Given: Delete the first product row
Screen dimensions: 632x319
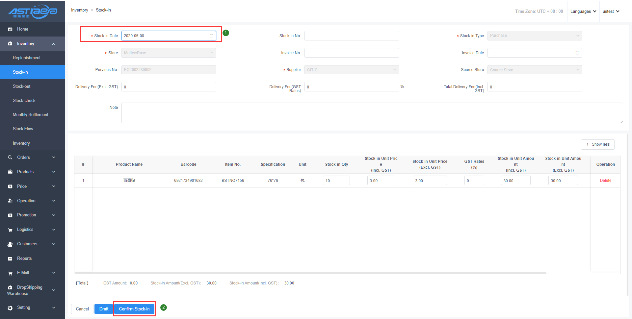Looking at the screenshot, I should point(605,181).
